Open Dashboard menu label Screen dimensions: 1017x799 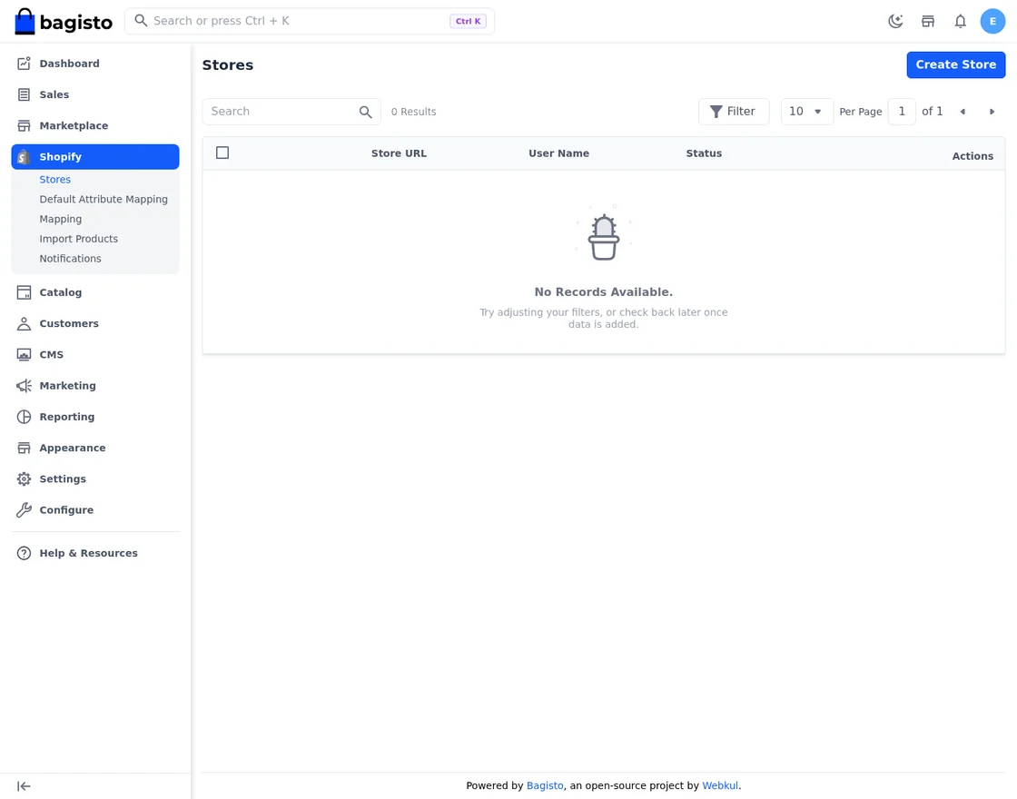click(69, 64)
